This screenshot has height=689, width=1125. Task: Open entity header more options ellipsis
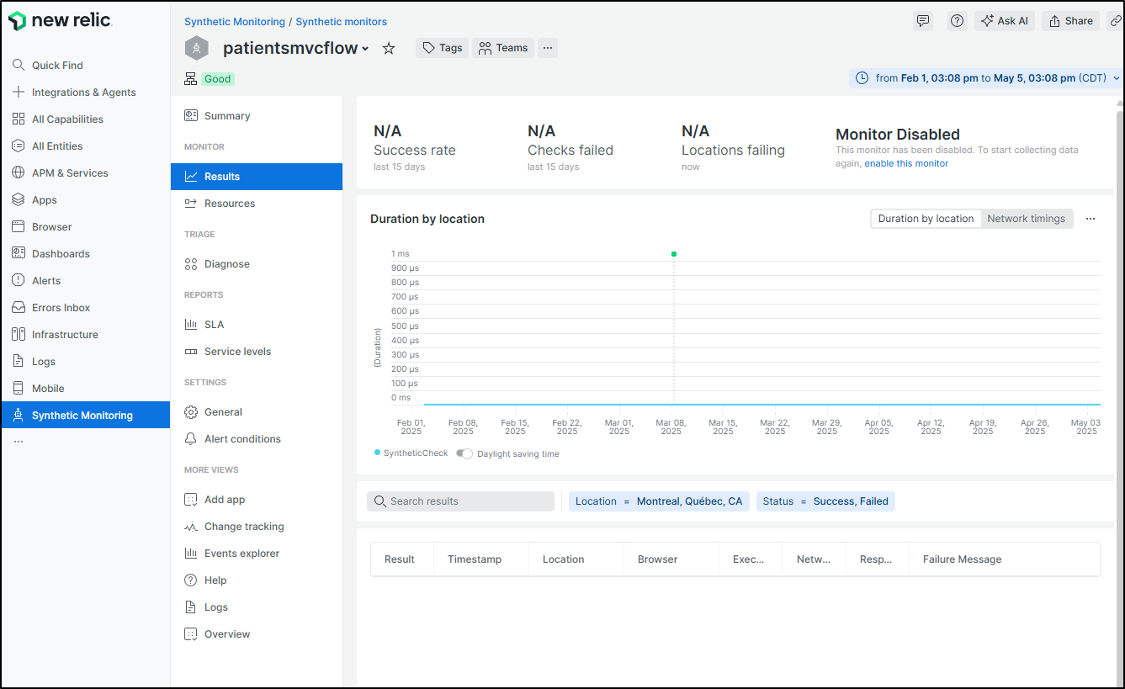[548, 48]
